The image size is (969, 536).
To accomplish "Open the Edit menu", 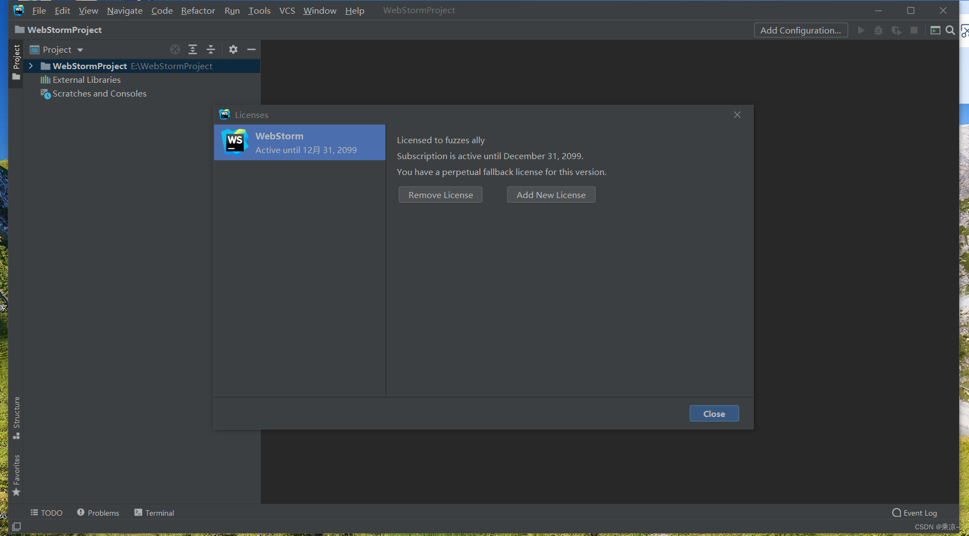I will [62, 10].
